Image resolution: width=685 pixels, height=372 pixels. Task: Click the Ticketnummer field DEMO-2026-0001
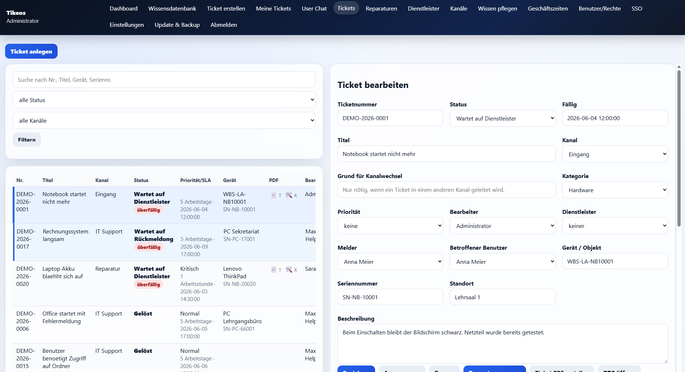click(390, 118)
